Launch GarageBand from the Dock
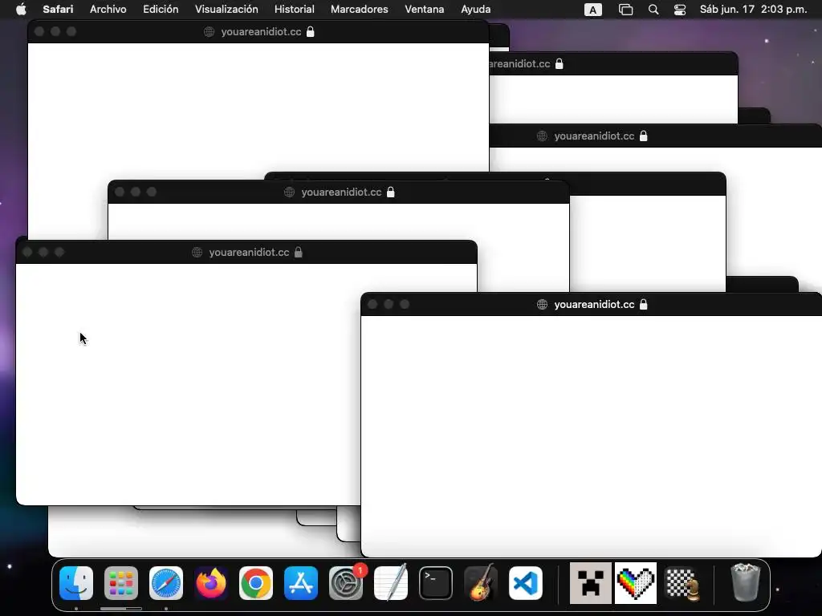The image size is (822, 616). click(x=481, y=583)
